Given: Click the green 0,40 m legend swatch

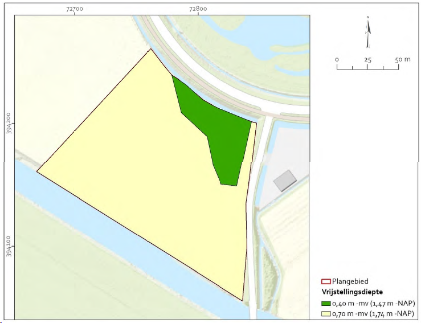Looking at the screenshot, I should point(326,304).
